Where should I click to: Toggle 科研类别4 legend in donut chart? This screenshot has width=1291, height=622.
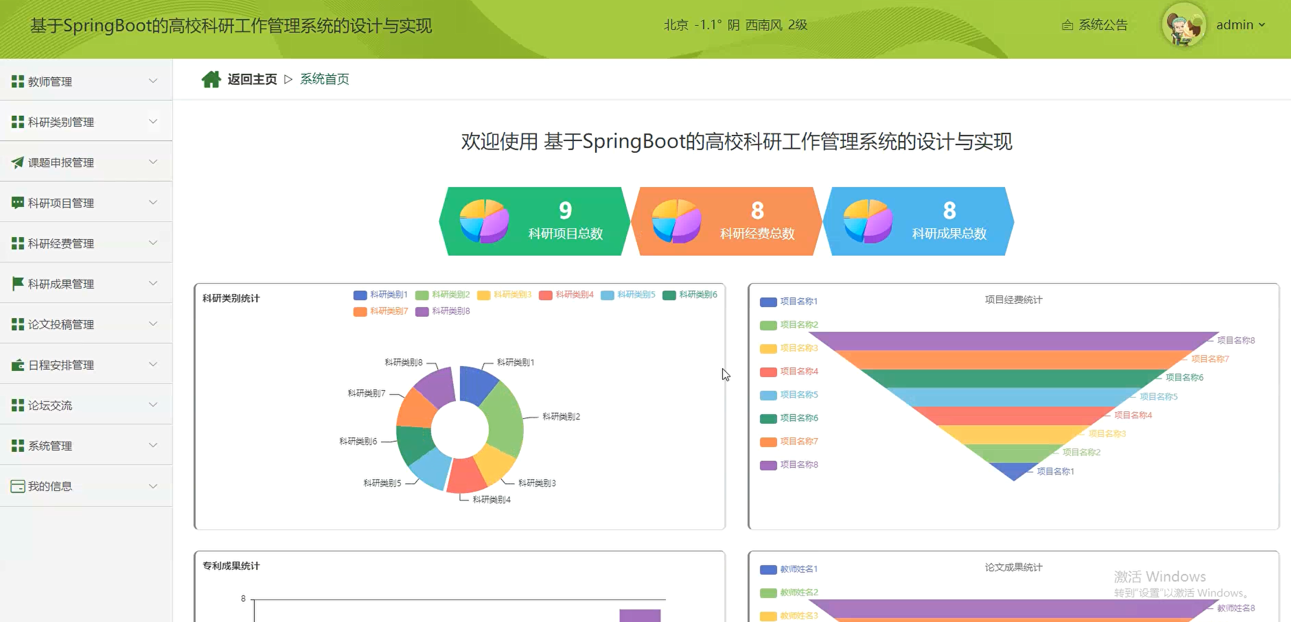coord(566,294)
